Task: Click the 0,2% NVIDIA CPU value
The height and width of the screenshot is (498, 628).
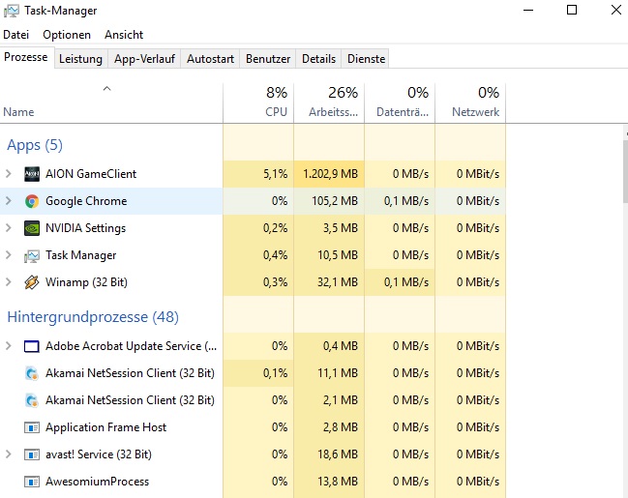Action: point(275,228)
